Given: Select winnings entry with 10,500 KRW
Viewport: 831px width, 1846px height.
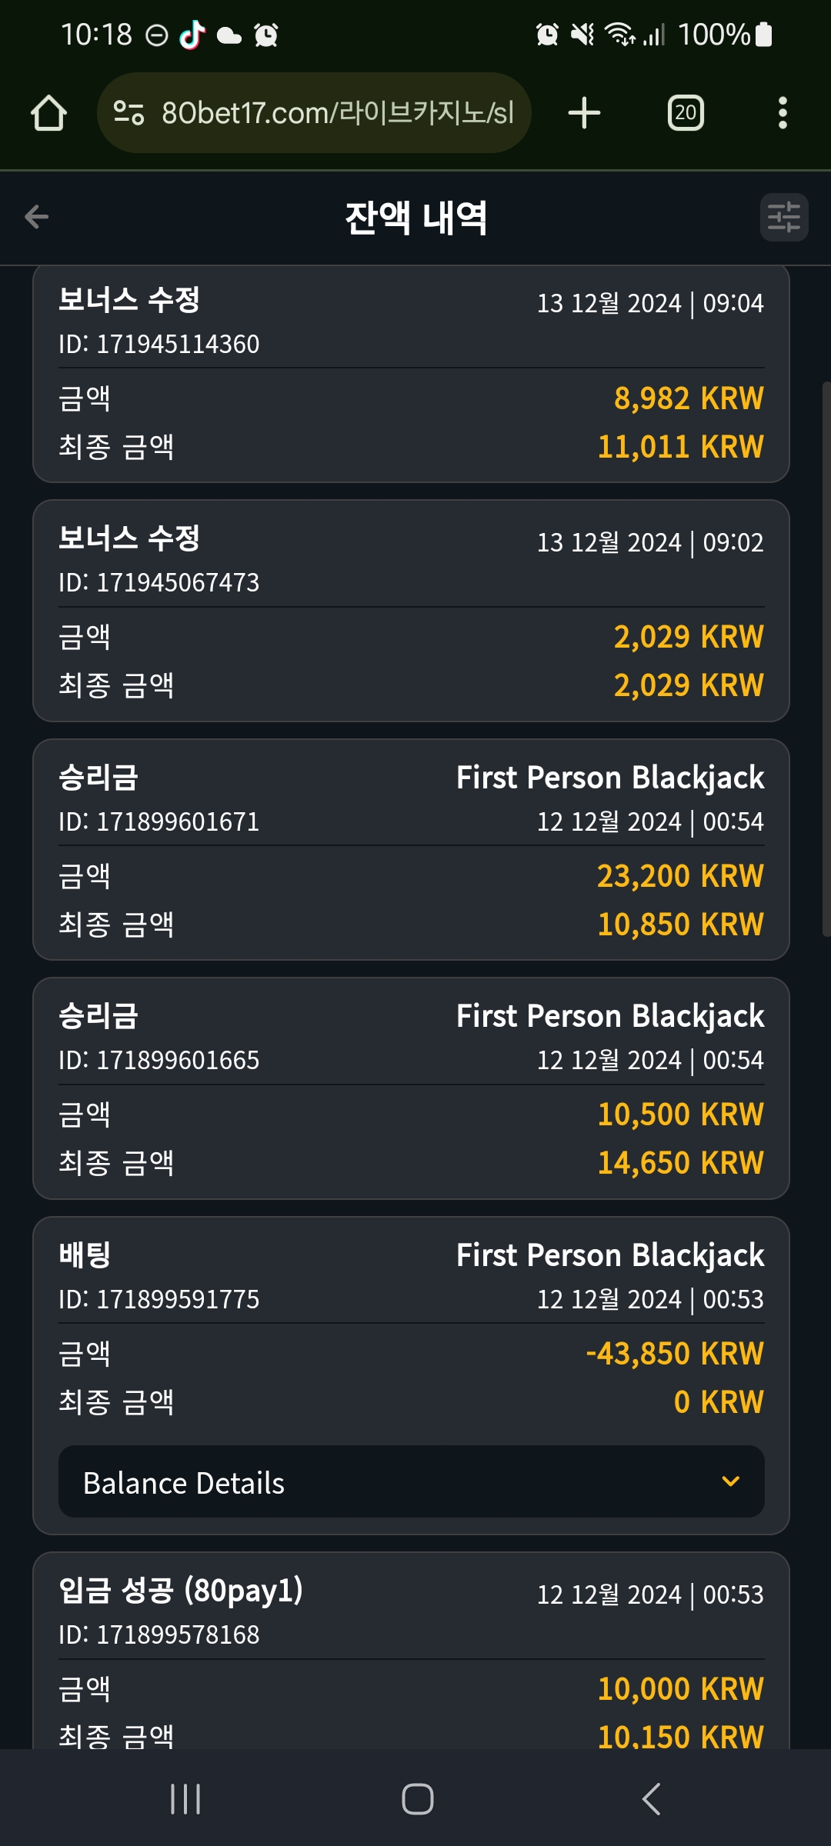Looking at the screenshot, I should (412, 1088).
